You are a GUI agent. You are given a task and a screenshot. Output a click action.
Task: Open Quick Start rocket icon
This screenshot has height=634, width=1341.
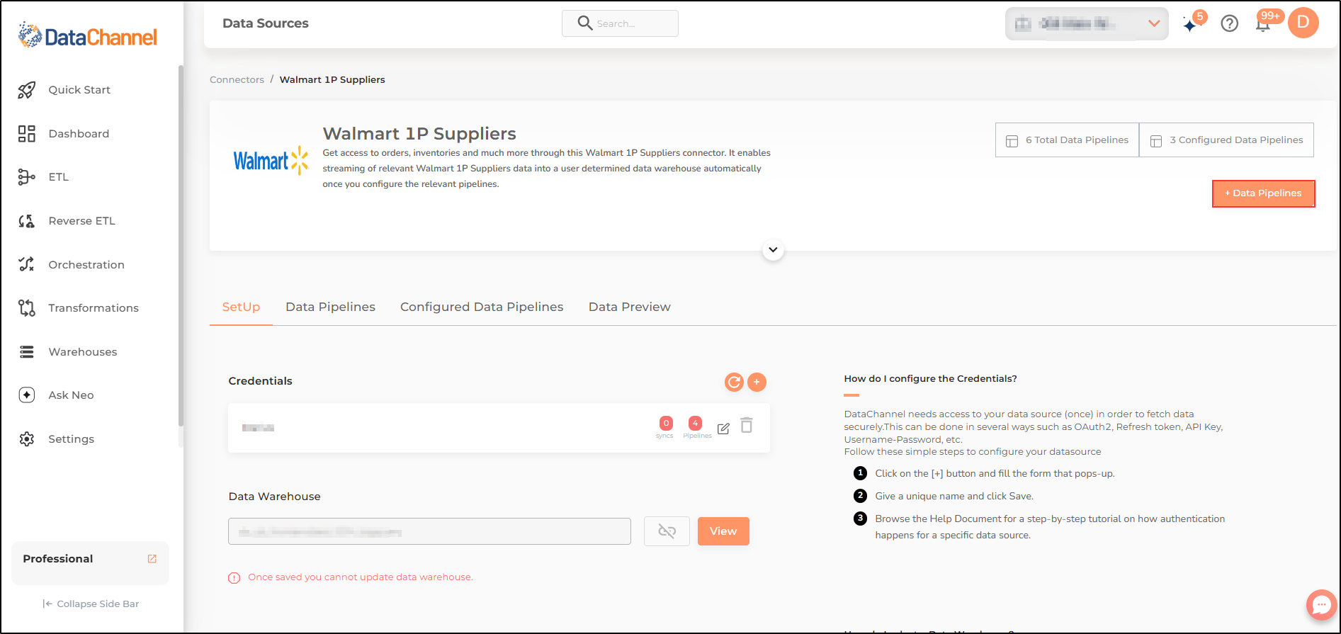[x=27, y=90]
